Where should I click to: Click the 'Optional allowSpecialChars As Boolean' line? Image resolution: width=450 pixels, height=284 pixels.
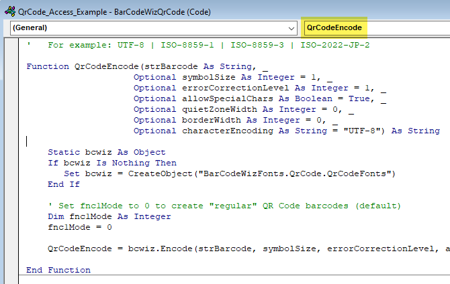(x=260, y=98)
